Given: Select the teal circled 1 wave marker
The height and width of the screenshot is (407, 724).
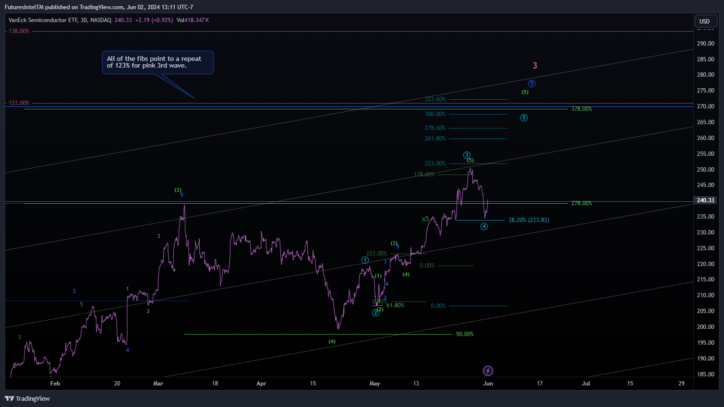Looking at the screenshot, I should click(x=365, y=260).
